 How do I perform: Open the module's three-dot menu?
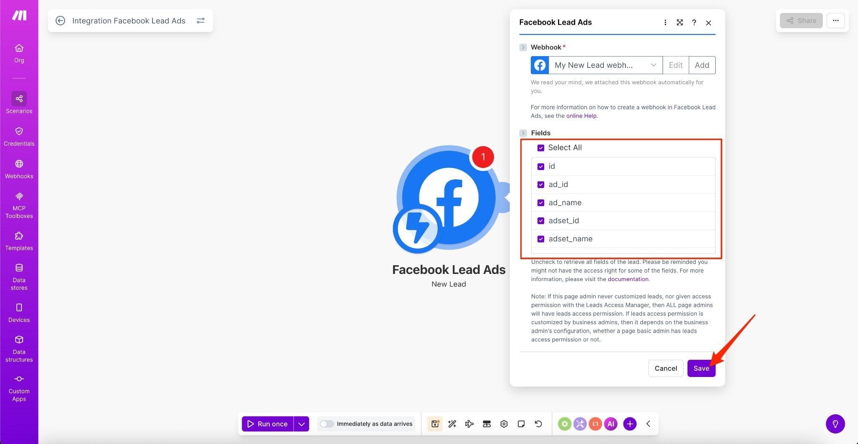click(665, 23)
